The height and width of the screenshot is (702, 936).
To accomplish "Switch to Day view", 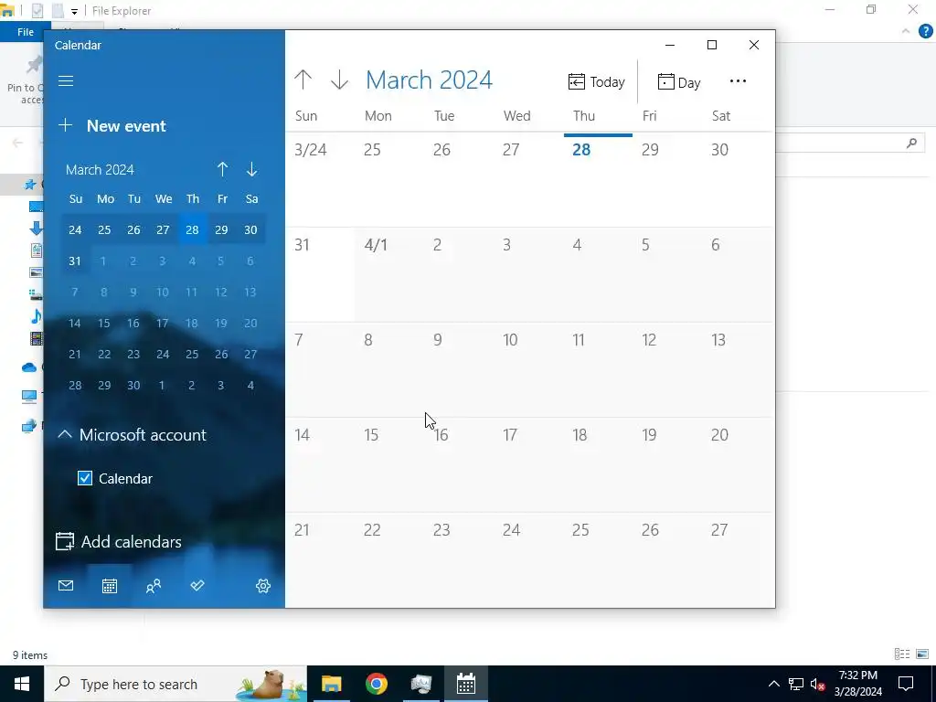I will point(679,82).
